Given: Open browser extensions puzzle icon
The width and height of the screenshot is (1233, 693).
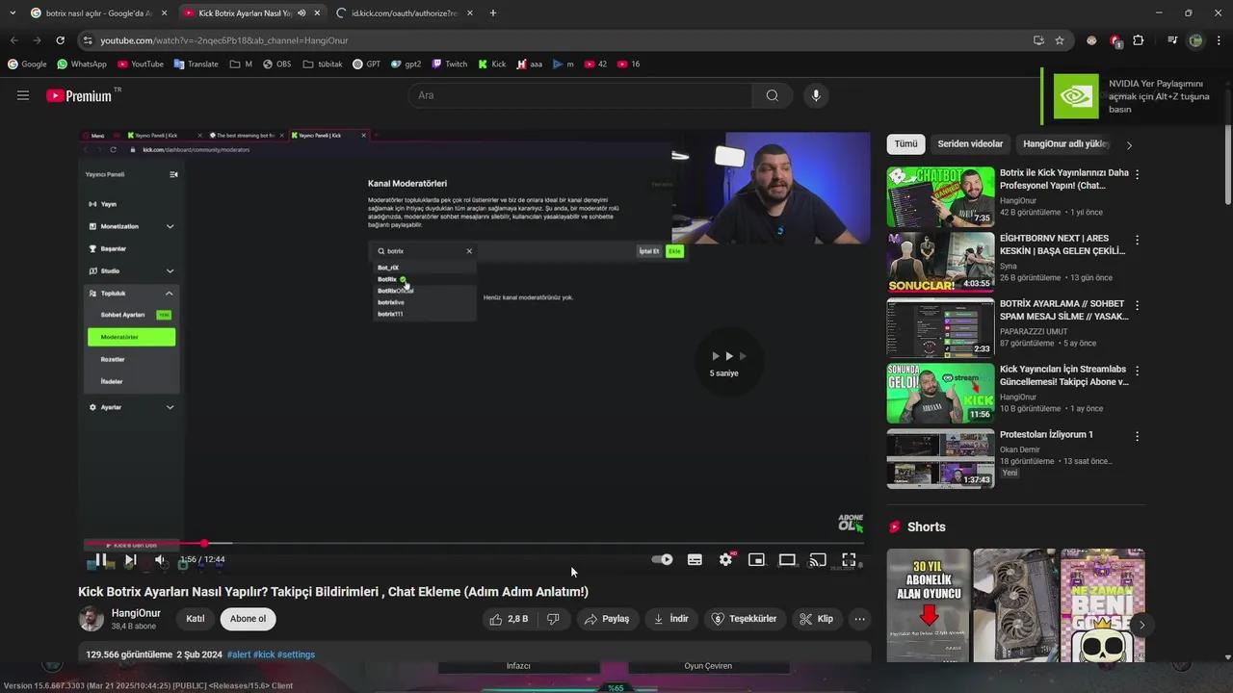Looking at the screenshot, I should coord(1139,40).
